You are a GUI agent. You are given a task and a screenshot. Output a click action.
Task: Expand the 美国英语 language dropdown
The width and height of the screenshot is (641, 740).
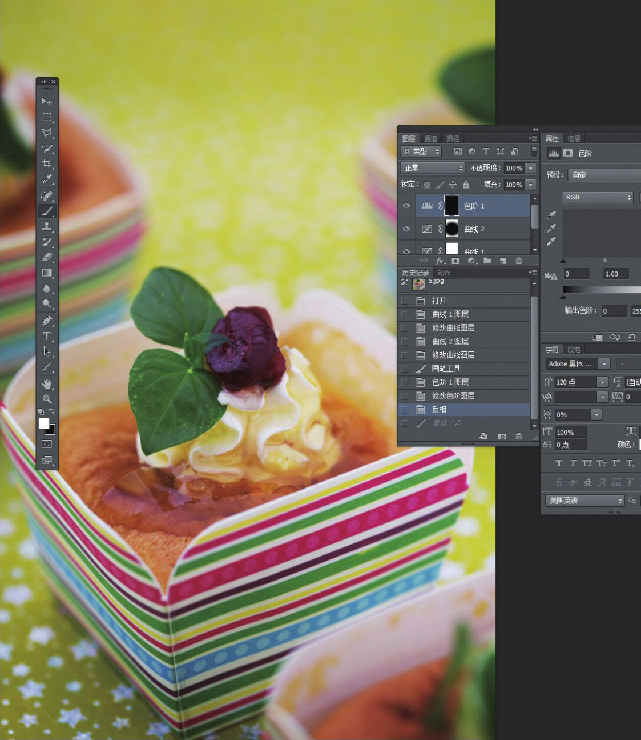tap(584, 501)
